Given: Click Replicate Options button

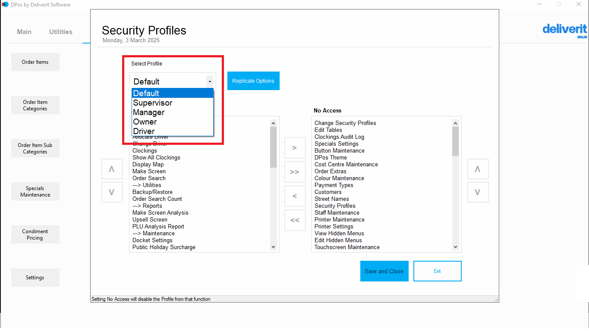Looking at the screenshot, I should coord(253,81).
